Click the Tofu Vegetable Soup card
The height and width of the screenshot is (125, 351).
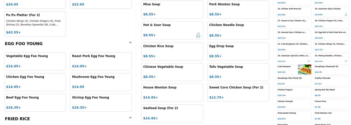tap(238, 72)
